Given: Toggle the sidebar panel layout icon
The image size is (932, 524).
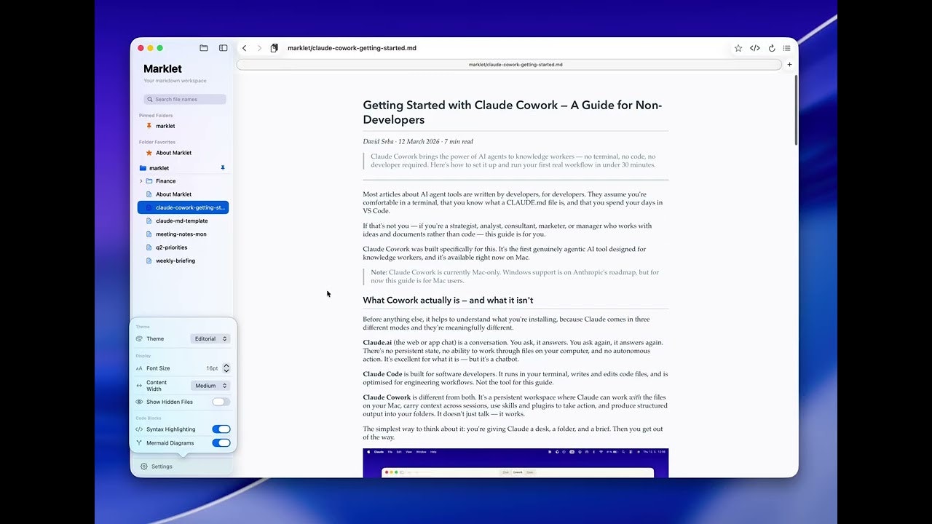Looking at the screenshot, I should pos(224,48).
